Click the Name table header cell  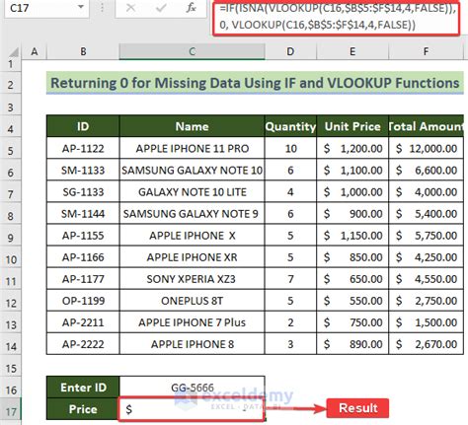pyautogui.click(x=192, y=126)
